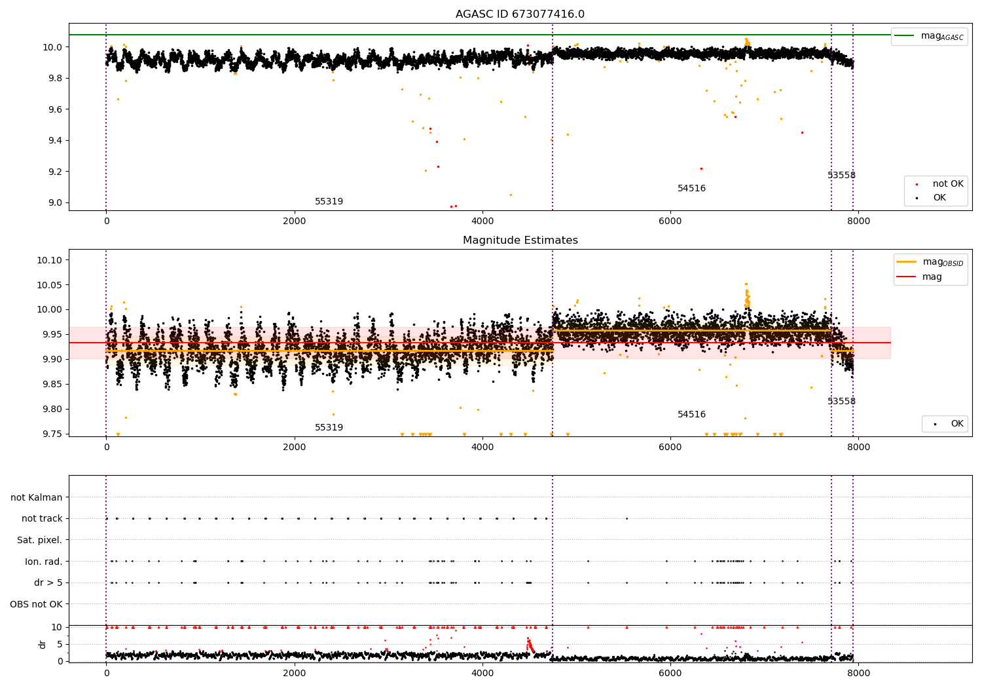Click the 10 y-tick of the dr plot
The image size is (982, 688).
pyautogui.click(x=57, y=628)
